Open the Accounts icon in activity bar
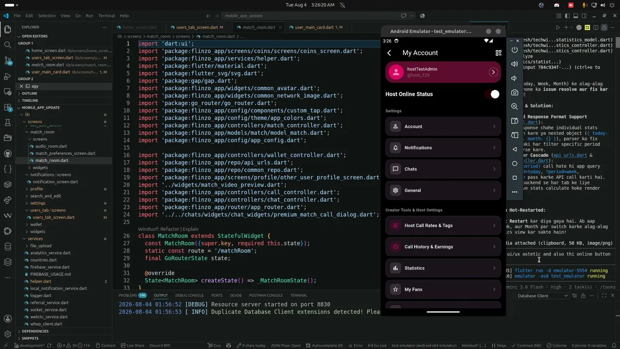Viewport: 620px width, 349px height. (7, 319)
